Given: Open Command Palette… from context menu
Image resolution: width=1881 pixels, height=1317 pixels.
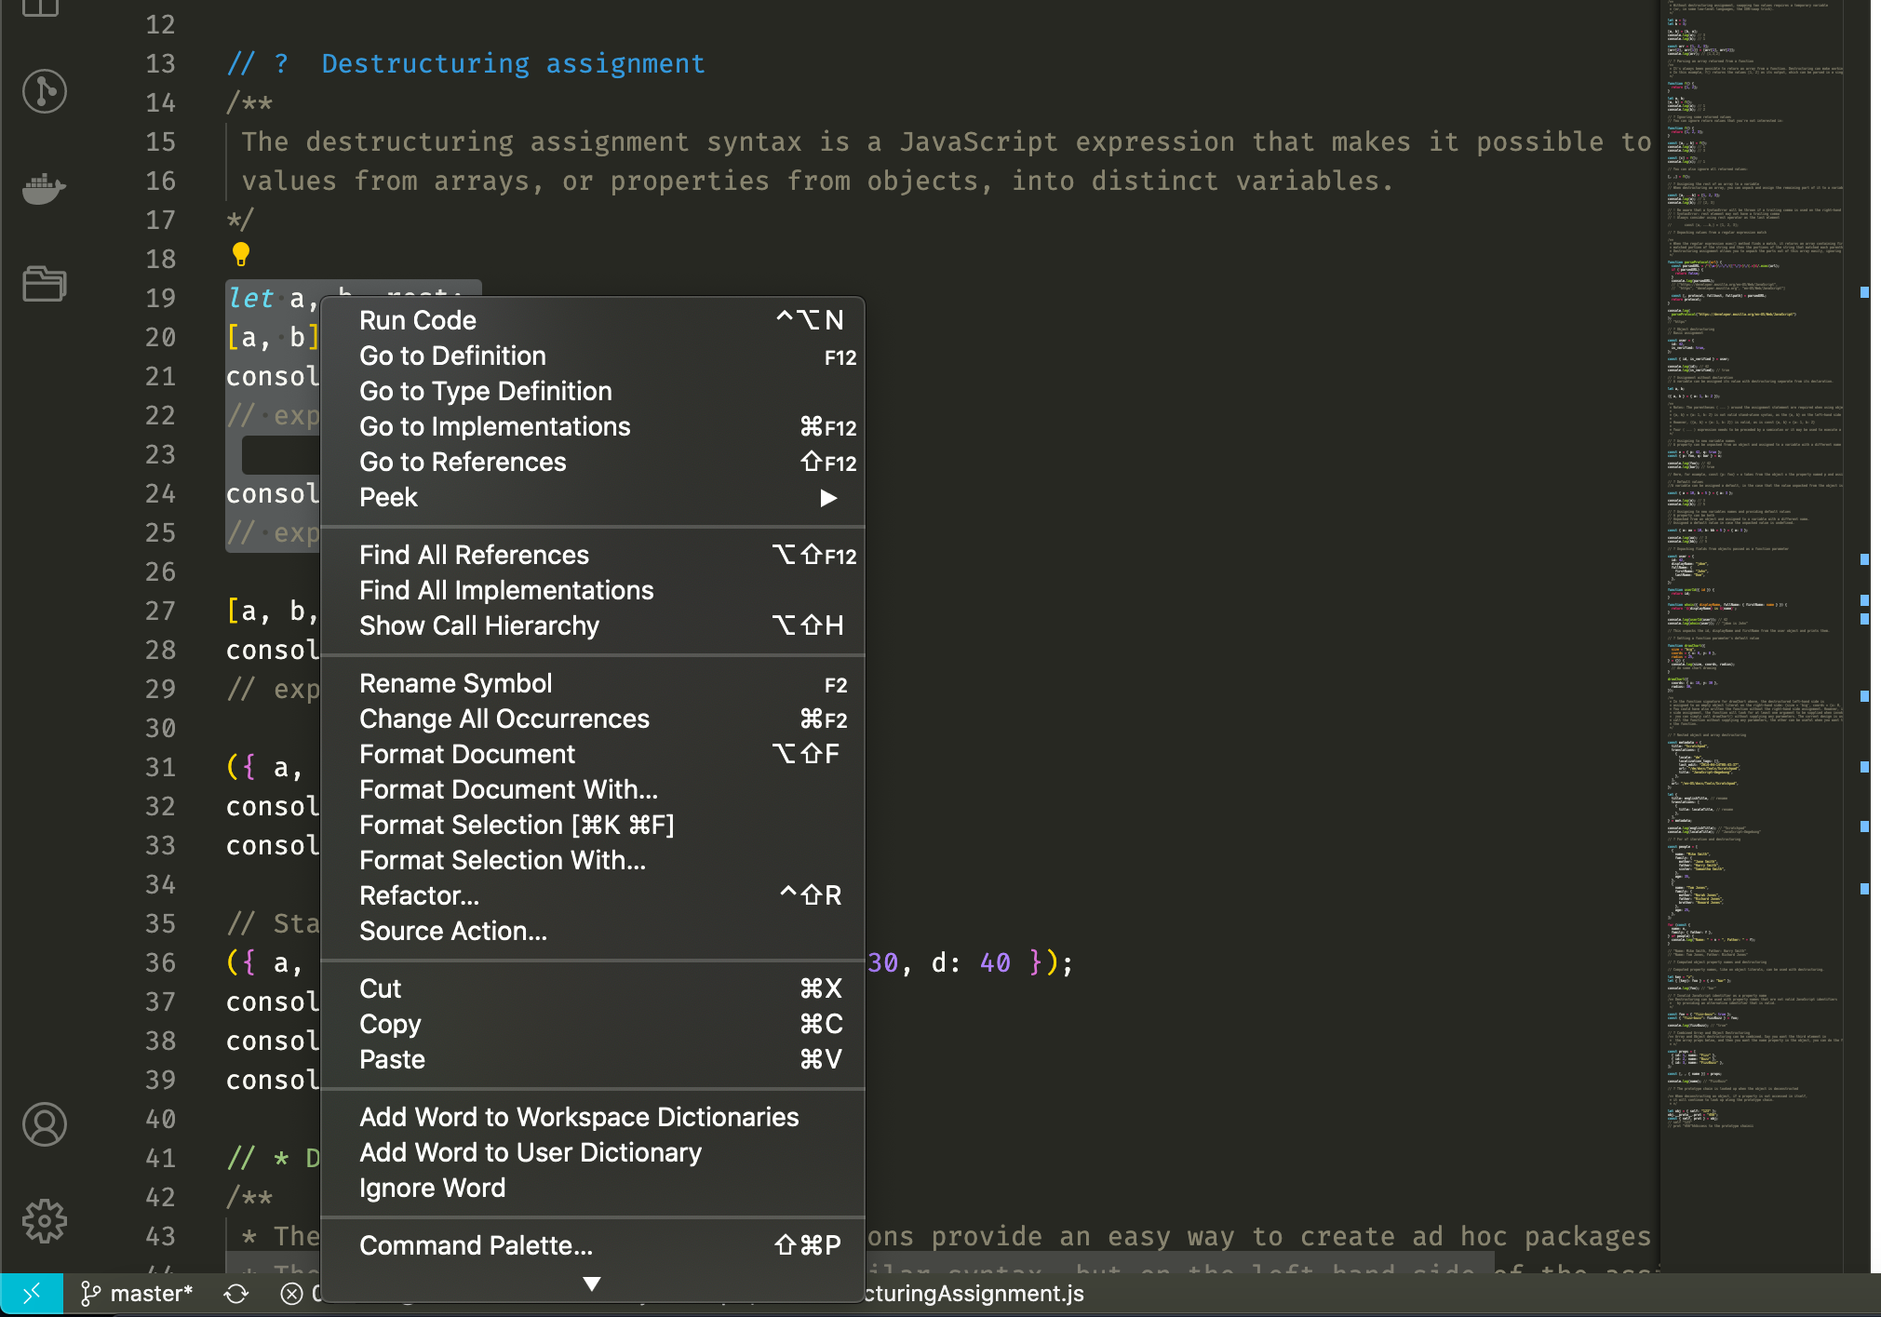Looking at the screenshot, I should coord(476,1246).
